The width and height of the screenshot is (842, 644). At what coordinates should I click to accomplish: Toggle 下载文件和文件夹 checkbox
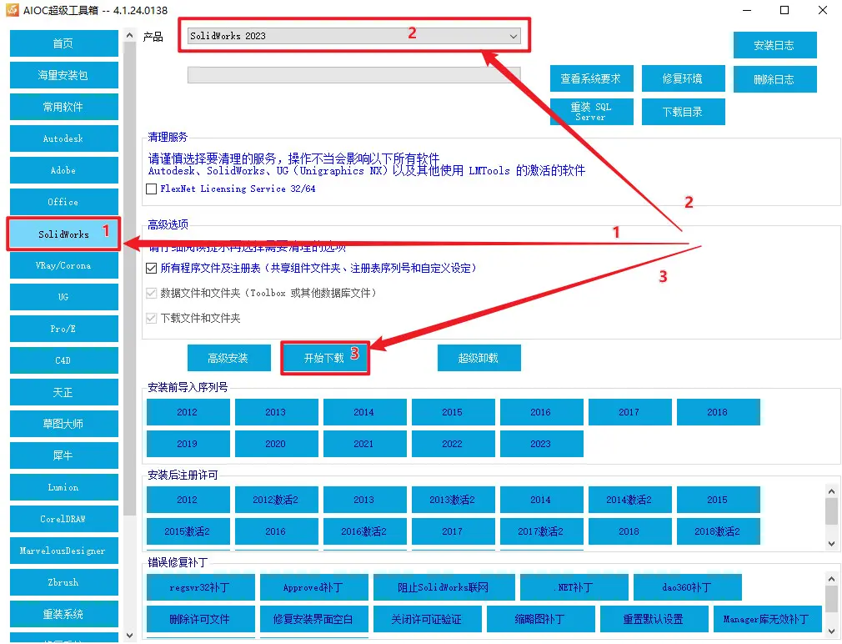(152, 318)
